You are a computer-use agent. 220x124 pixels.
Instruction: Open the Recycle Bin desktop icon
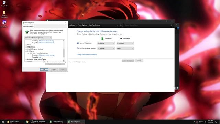(4, 4)
